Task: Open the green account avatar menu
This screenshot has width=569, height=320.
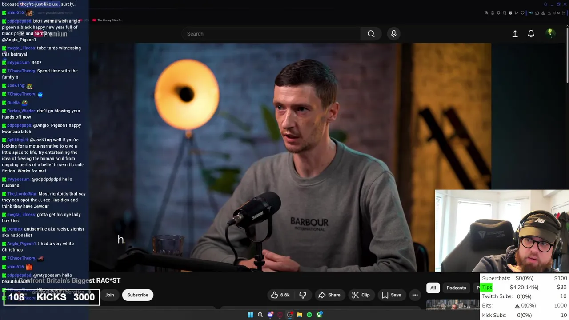Action: click(550, 33)
